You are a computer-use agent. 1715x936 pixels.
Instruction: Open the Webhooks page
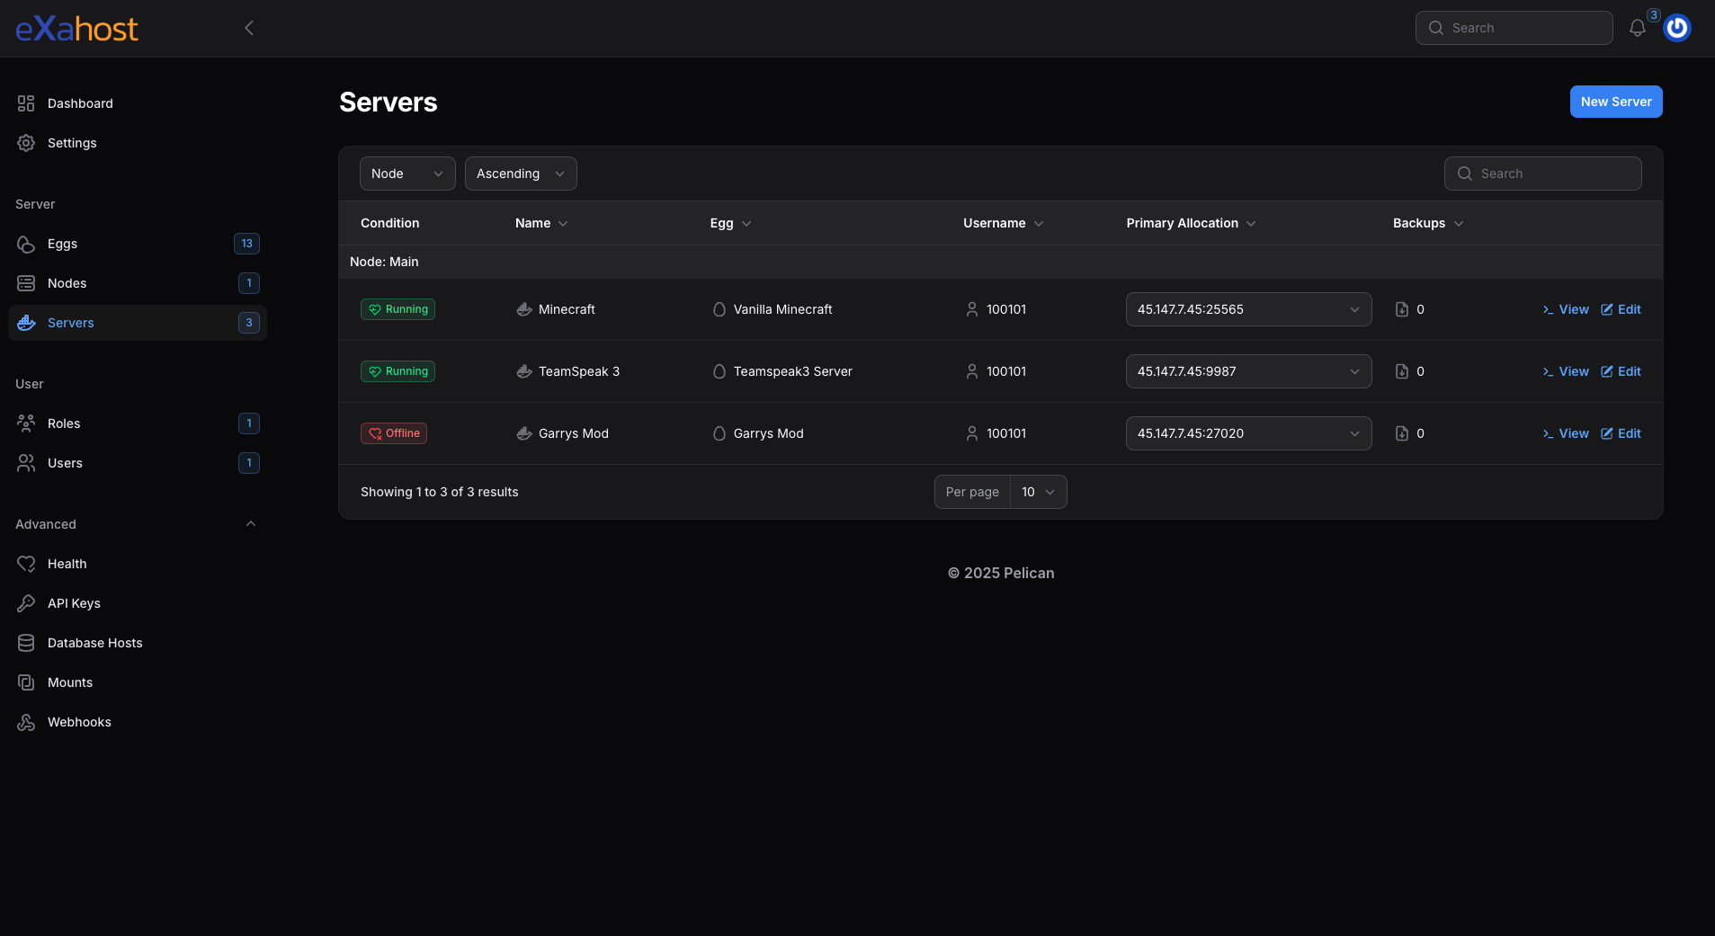[79, 722]
